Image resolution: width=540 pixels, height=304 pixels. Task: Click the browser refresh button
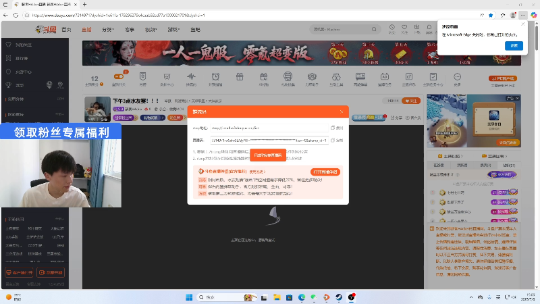click(x=16, y=15)
